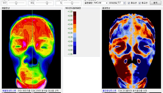Click the dark blue -1.00 color swatch
This screenshot has height=93, width=163.
75,52
